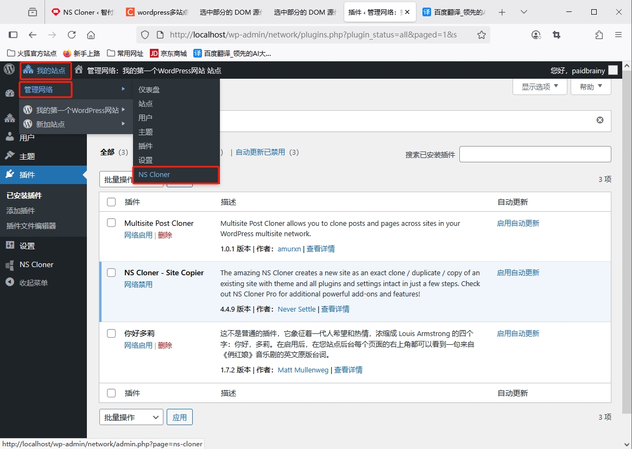The height and width of the screenshot is (449, 632).
Task: Open 插件文件编辑器 sidebar submenu item
Action: click(31, 226)
